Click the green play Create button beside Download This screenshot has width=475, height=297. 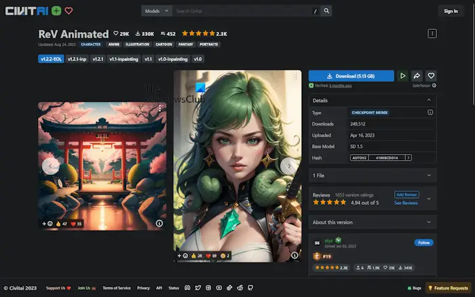[402, 76]
